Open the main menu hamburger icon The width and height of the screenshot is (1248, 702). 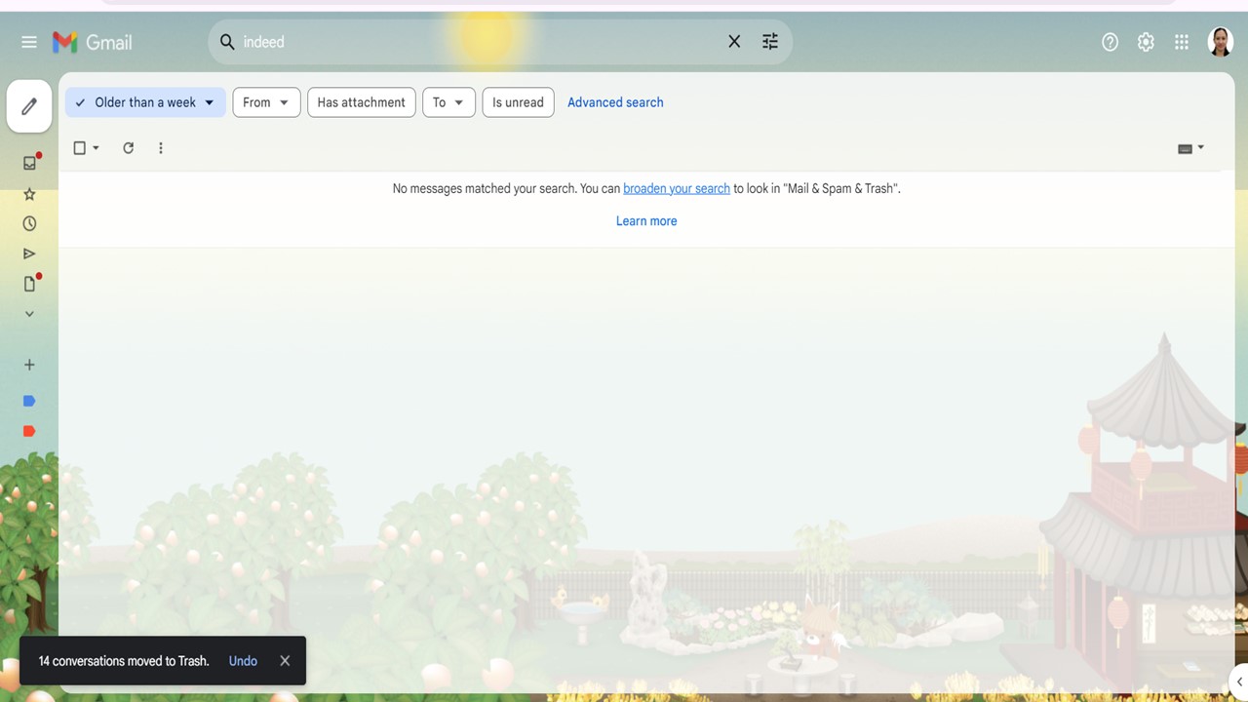click(x=29, y=42)
